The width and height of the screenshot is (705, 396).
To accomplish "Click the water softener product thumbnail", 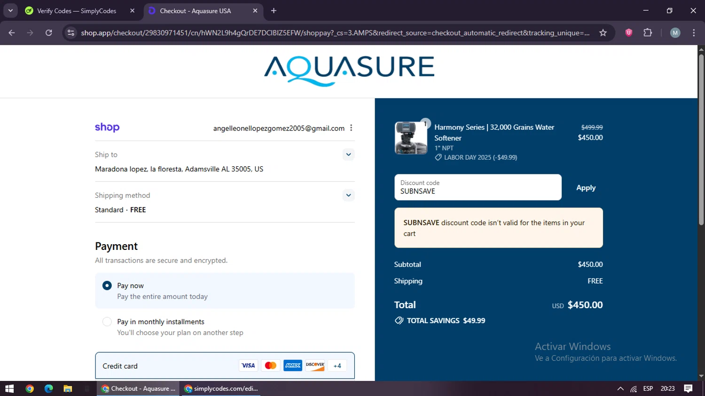I will click(x=411, y=138).
